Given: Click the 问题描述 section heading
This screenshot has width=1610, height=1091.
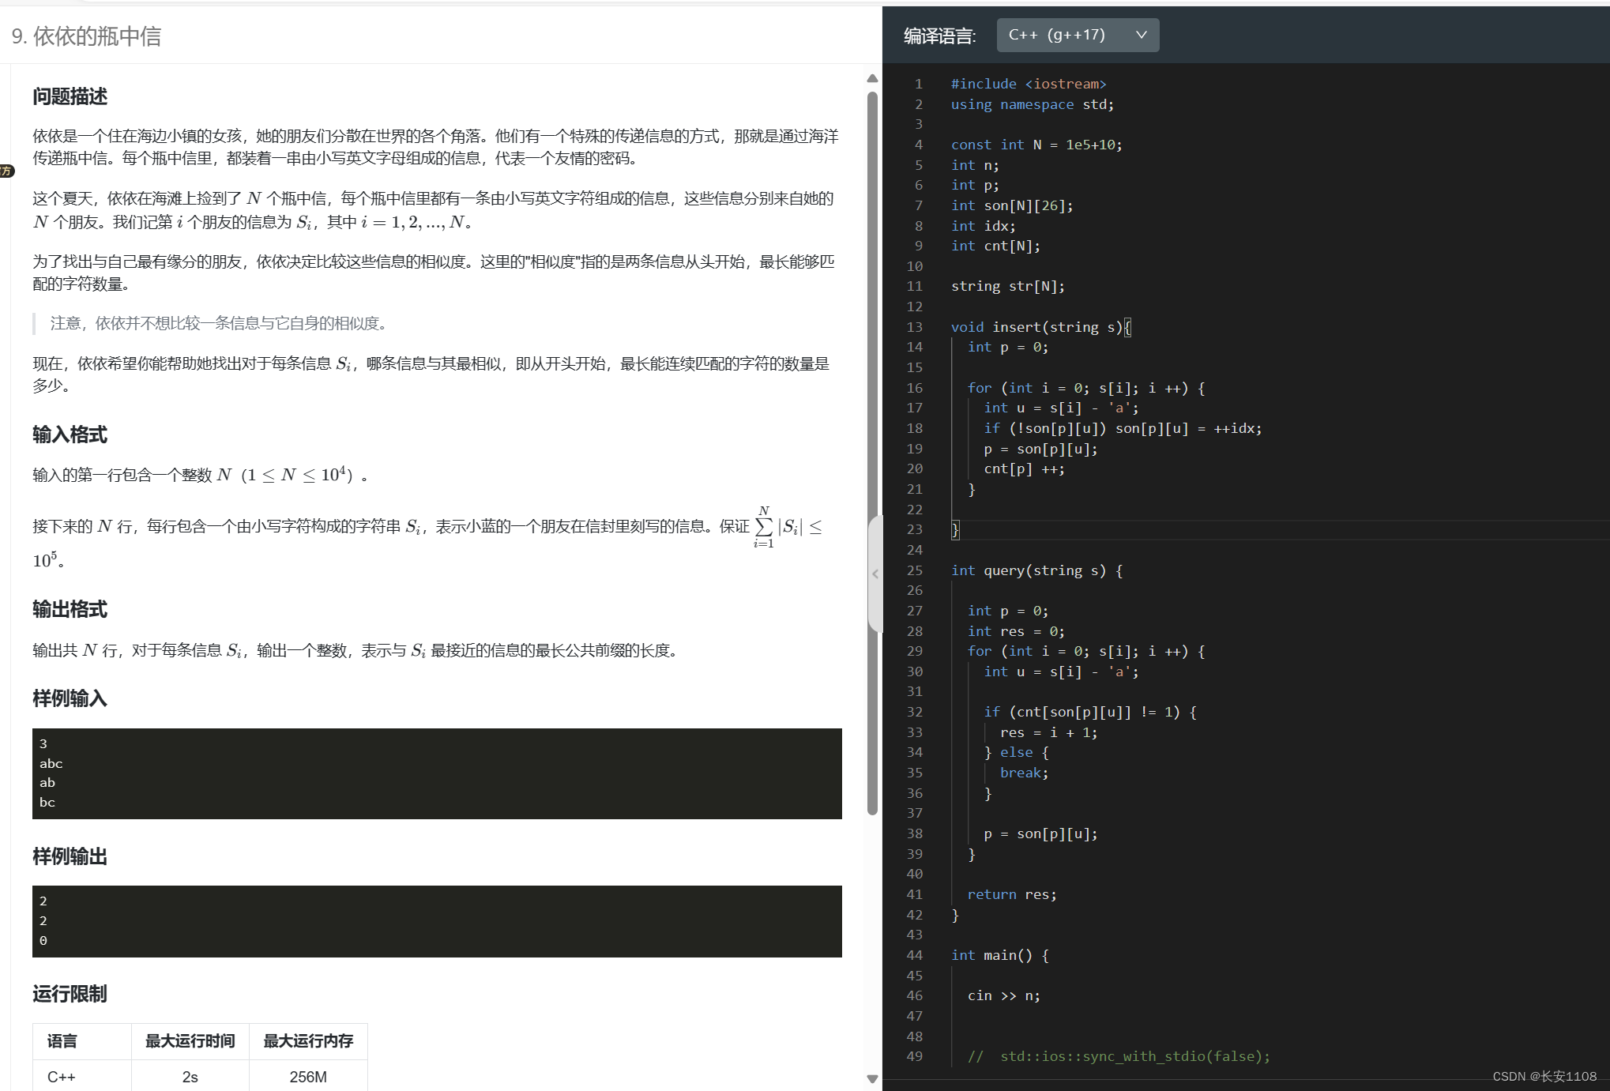Looking at the screenshot, I should [x=70, y=96].
